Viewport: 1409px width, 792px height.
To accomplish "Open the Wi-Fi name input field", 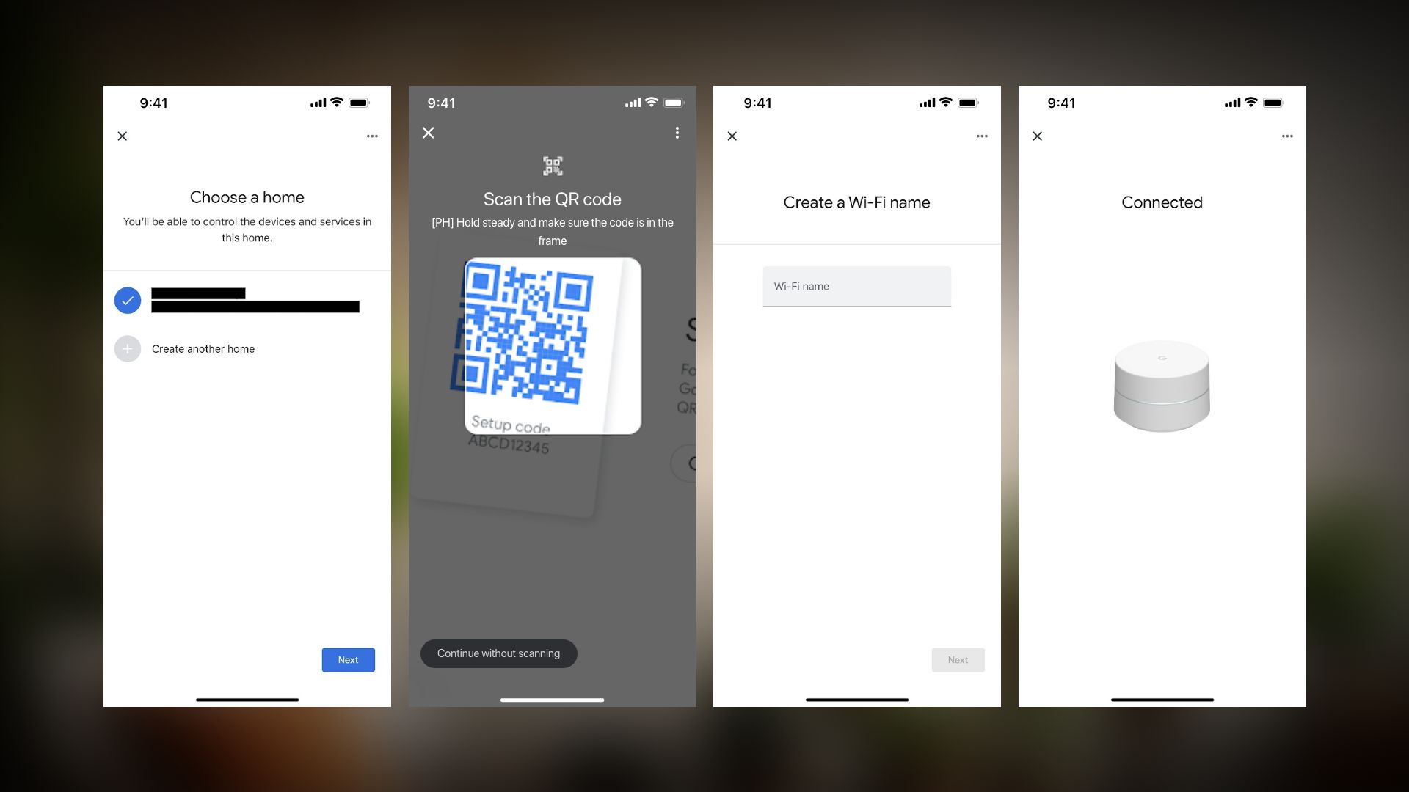I will coord(856,286).
